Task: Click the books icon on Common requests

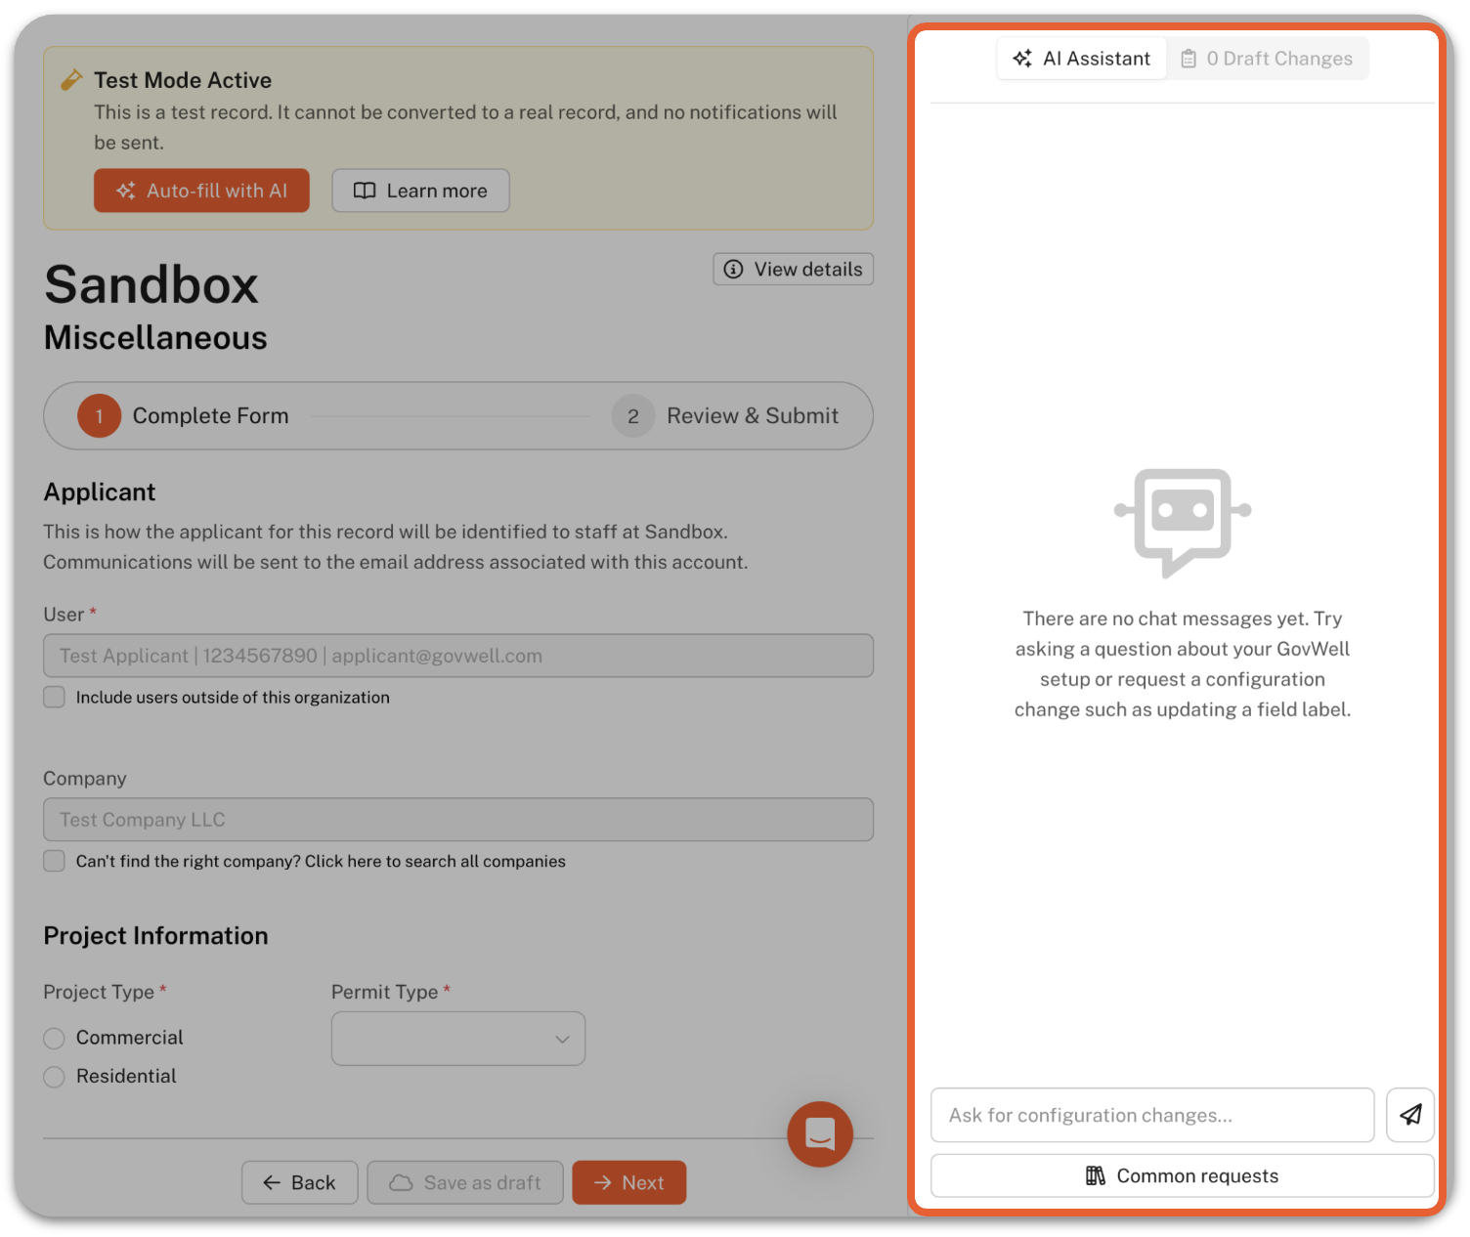Action: tap(1095, 1175)
